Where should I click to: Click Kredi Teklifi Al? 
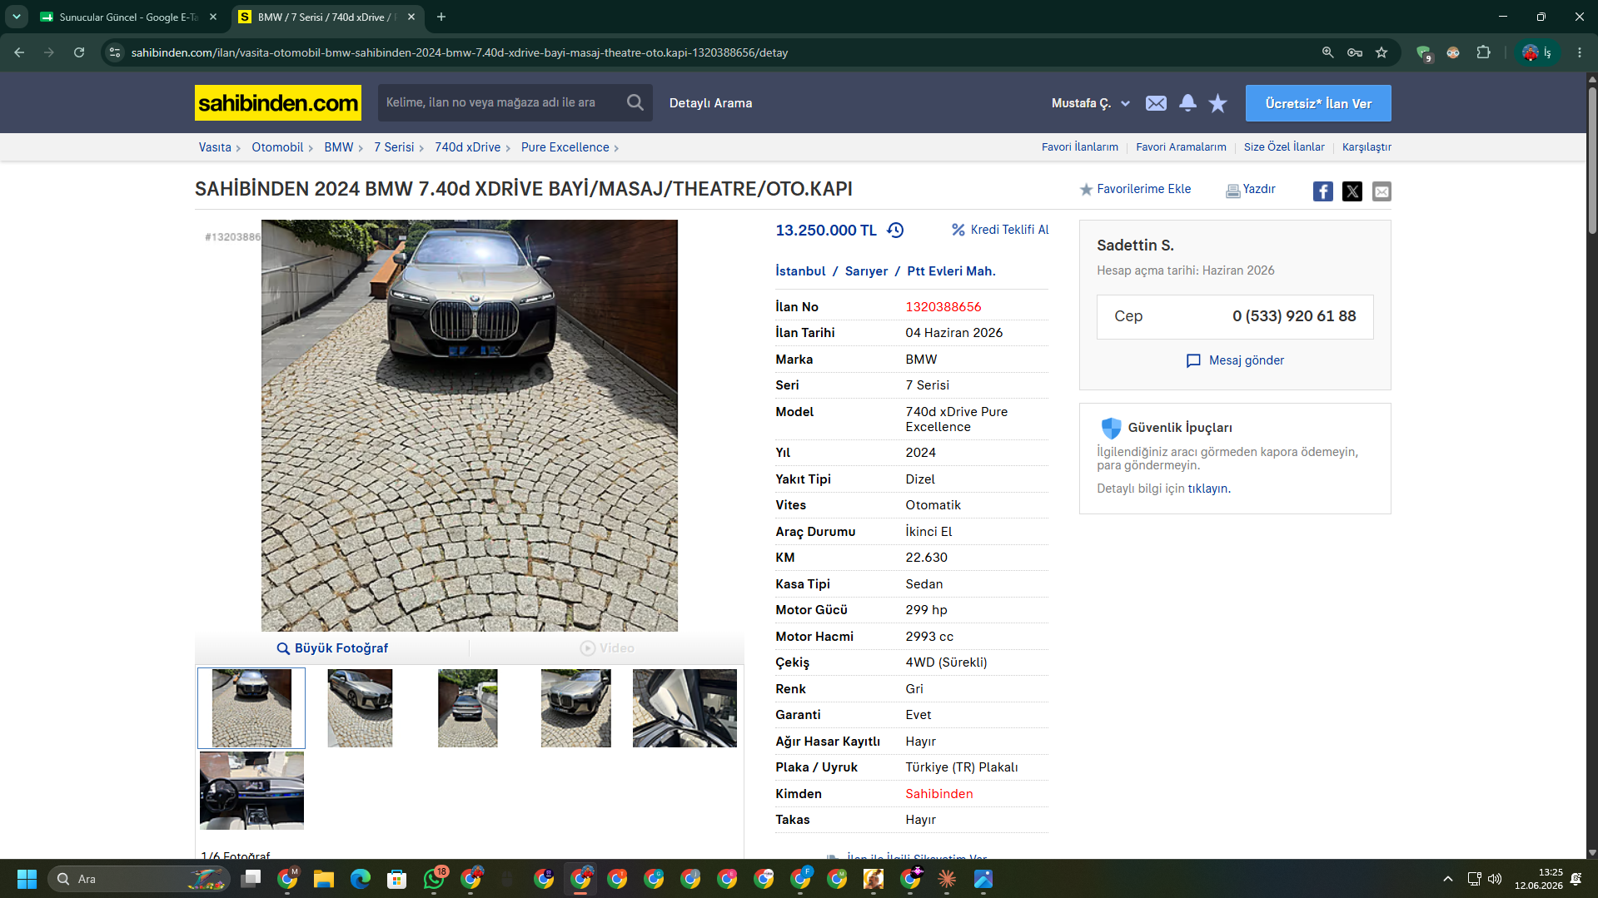(x=1000, y=230)
